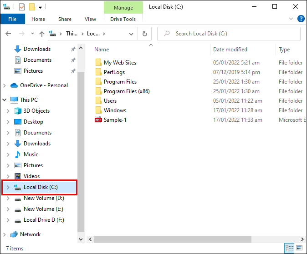This screenshot has width=307, height=254.
Task: Select the Program Files folder icon
Action: coord(98,82)
